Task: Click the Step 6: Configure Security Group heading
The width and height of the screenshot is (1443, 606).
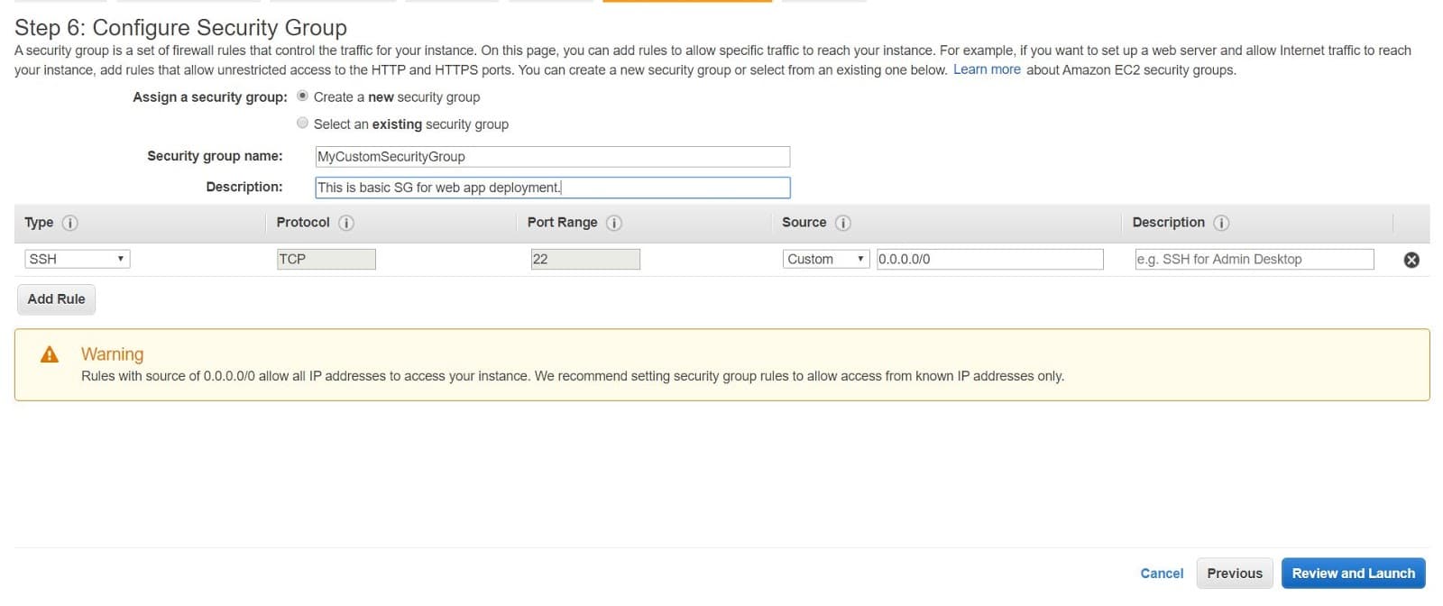Action: click(180, 28)
